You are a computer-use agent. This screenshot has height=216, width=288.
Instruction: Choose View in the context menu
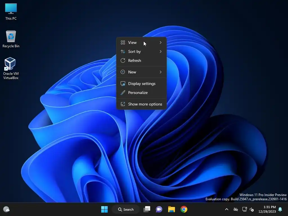pos(141,43)
